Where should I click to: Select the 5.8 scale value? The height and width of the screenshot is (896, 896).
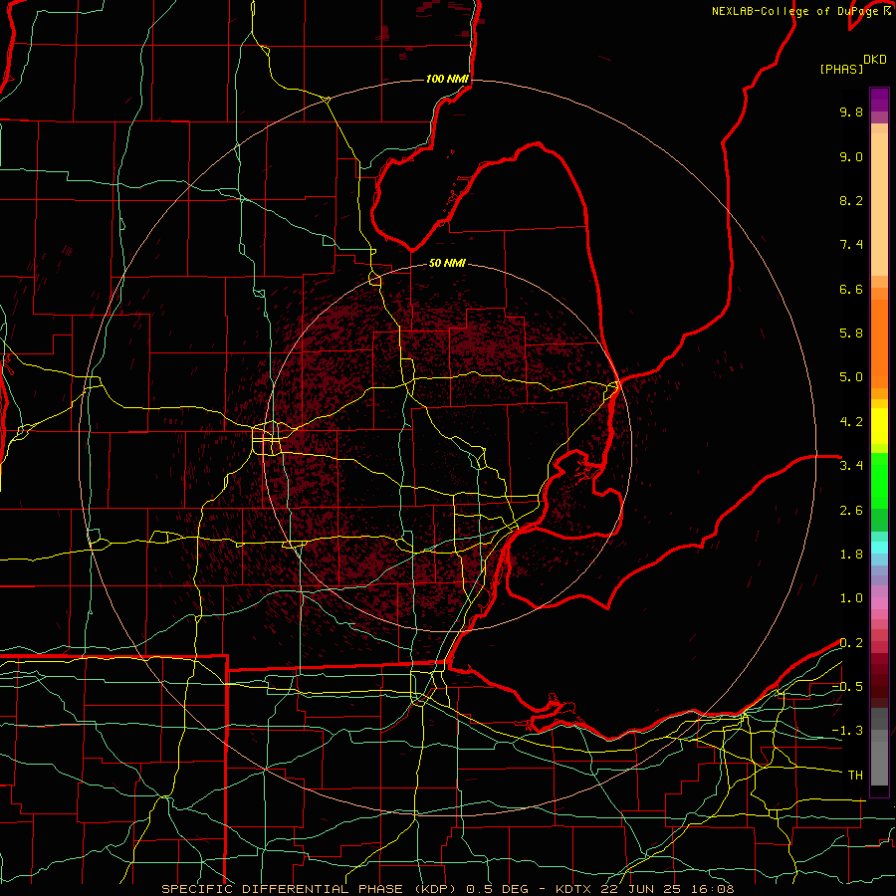click(x=851, y=334)
